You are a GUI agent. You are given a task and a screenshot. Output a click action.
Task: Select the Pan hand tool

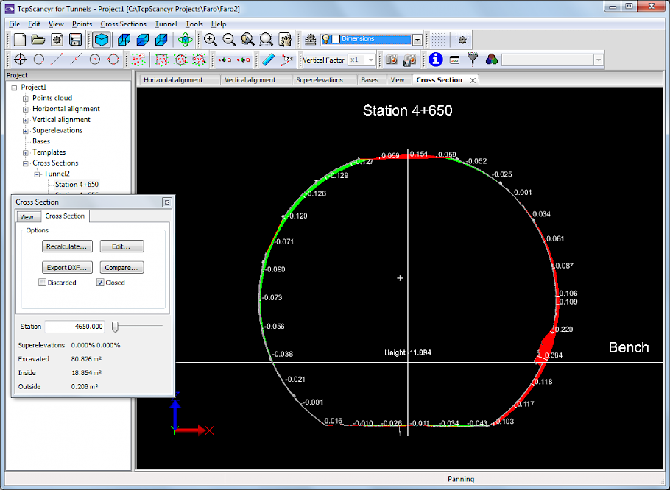(285, 39)
